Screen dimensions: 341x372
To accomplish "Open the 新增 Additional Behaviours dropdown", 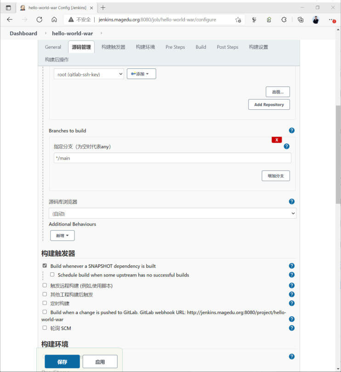I will tap(62, 236).
